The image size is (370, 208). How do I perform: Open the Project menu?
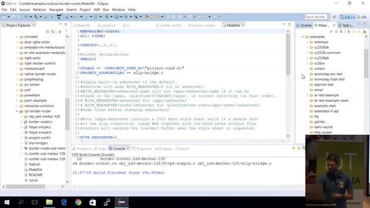(85, 10)
